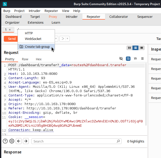Expand forward history dropdown arrow
Screen dimensions: 161x158
(x=67, y=39)
